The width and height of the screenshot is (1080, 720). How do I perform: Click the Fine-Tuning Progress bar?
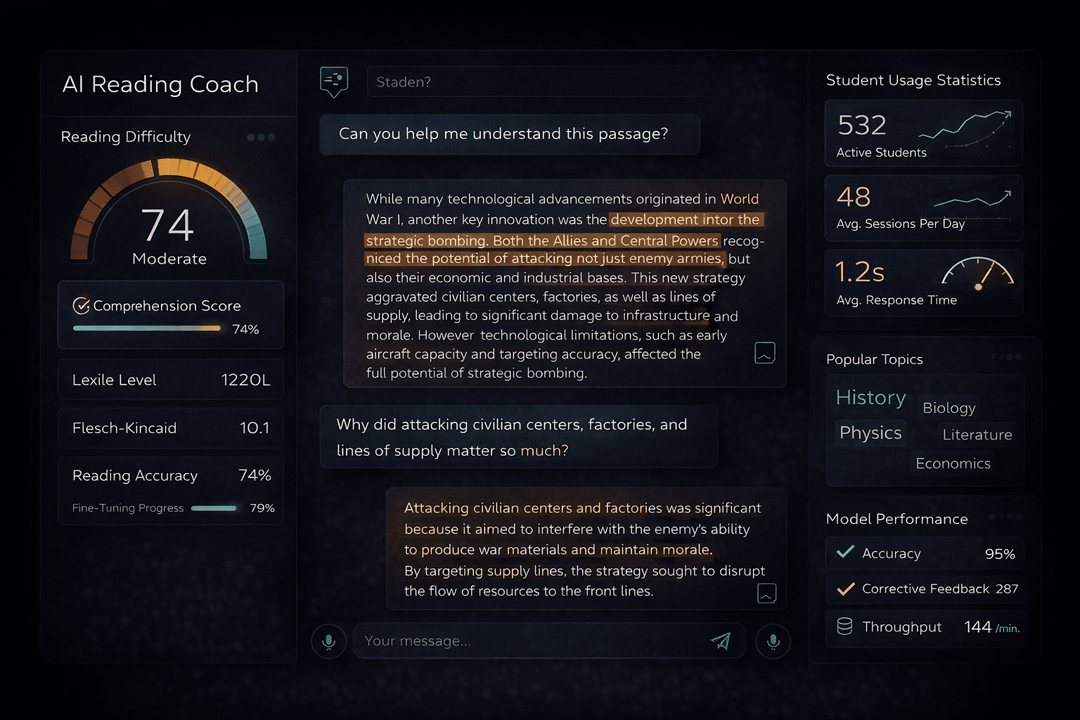click(x=213, y=508)
